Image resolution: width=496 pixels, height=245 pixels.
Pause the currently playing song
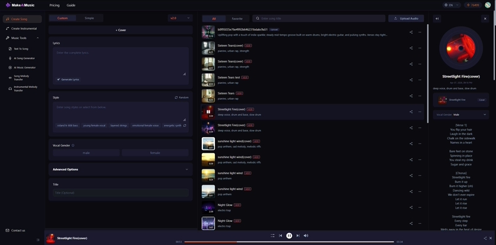(289, 236)
